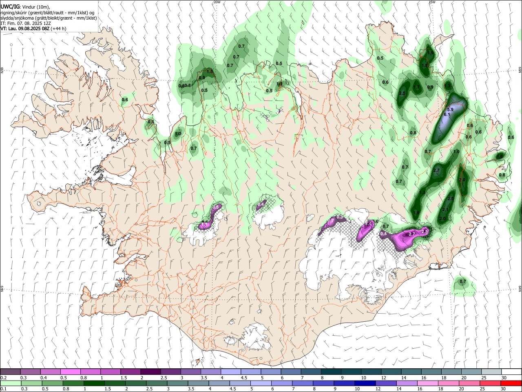Click the 'VT: Lau. 09.08.2025 08Z (+44 h)' line
The width and height of the screenshot is (522, 392).
coord(33,29)
